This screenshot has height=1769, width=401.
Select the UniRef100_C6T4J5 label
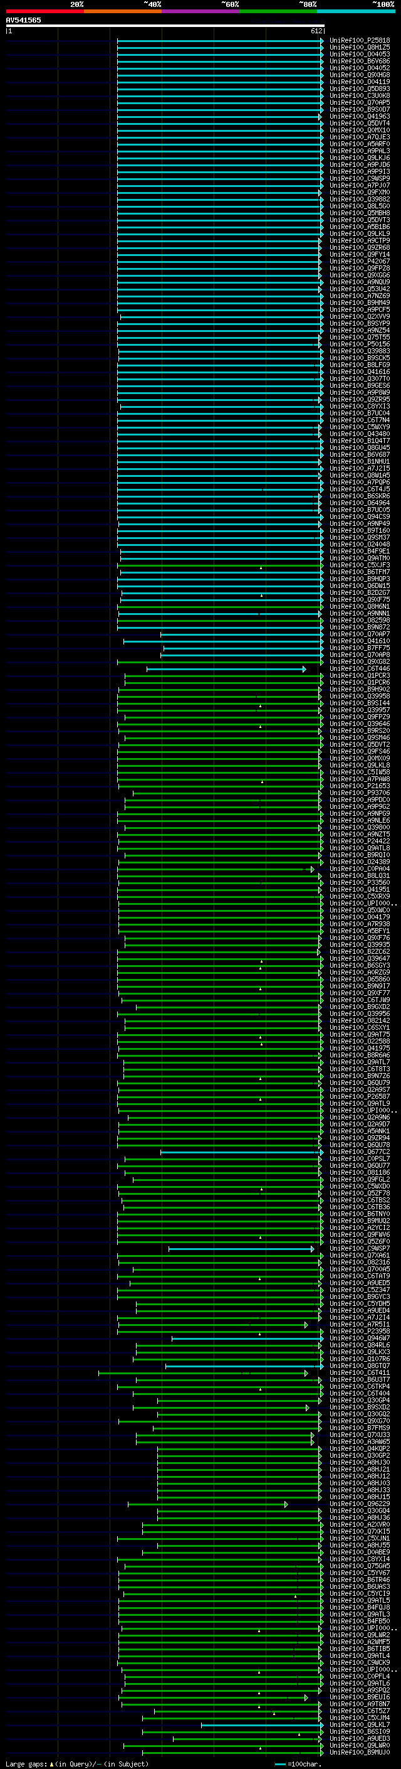point(360,489)
